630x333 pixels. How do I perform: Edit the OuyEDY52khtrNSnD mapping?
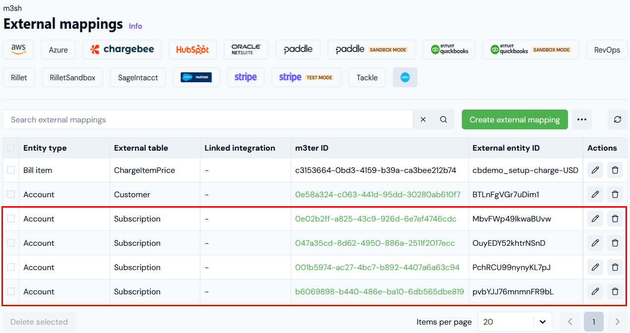[x=595, y=243]
